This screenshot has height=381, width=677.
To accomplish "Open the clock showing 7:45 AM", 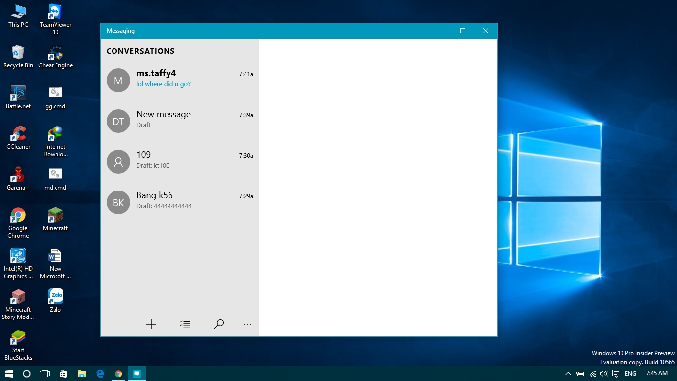I will coord(657,374).
